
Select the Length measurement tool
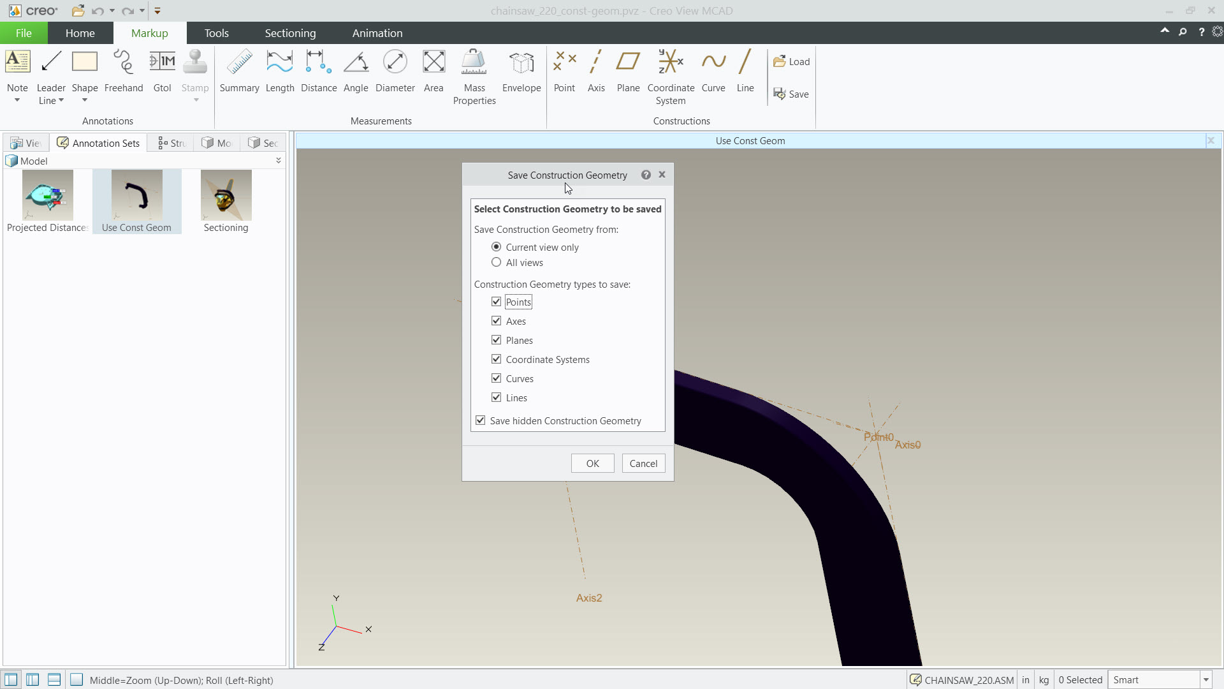pyautogui.click(x=279, y=73)
